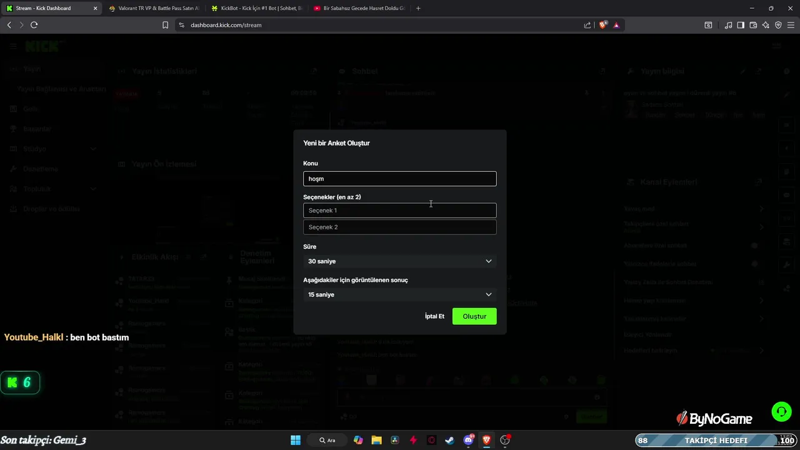Open the result display dropdown showing 15 saniye
This screenshot has height=450, width=800.
pyautogui.click(x=400, y=294)
